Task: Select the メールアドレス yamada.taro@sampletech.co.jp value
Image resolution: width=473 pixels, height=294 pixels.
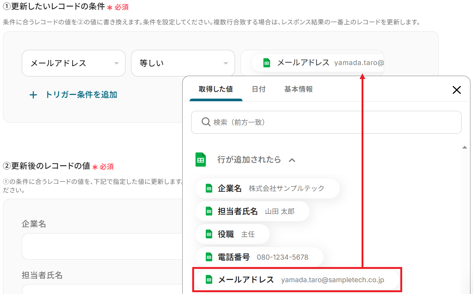Action: (x=297, y=280)
